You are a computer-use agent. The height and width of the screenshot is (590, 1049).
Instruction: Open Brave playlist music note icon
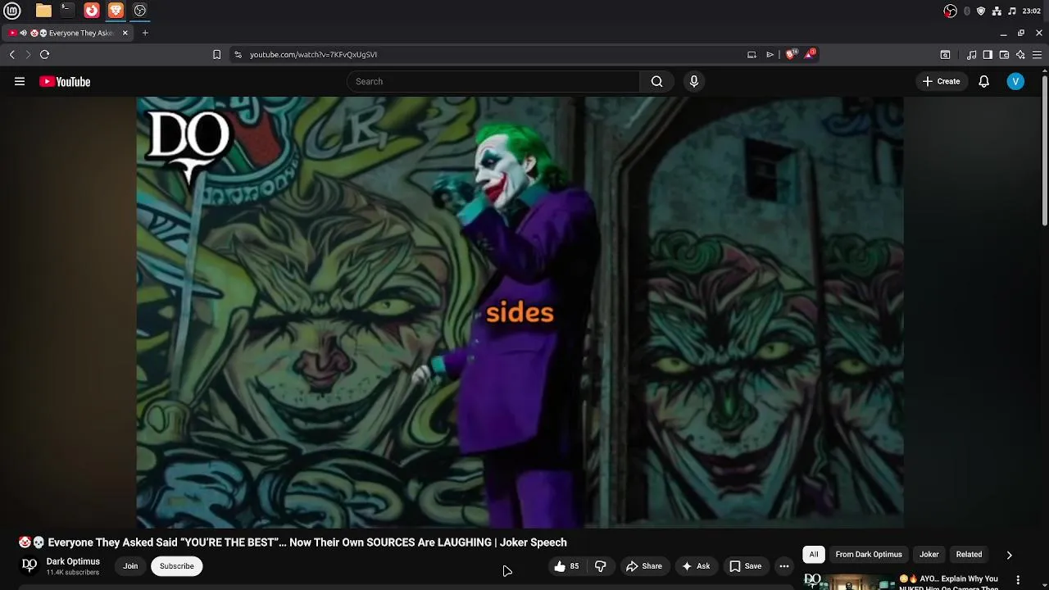(971, 55)
